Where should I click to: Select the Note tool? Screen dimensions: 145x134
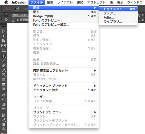tap(3, 115)
